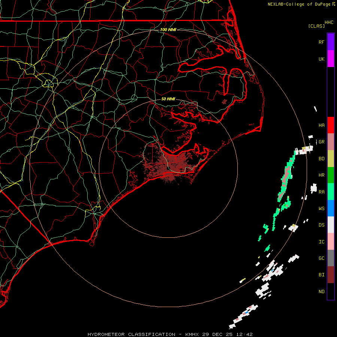337x337 pixels.
Task: Click the ND legend label
Action: (x=321, y=291)
